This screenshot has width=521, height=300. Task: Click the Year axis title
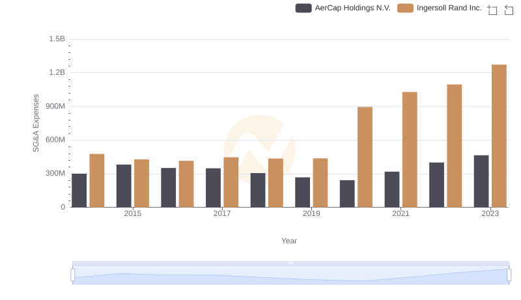(x=289, y=241)
